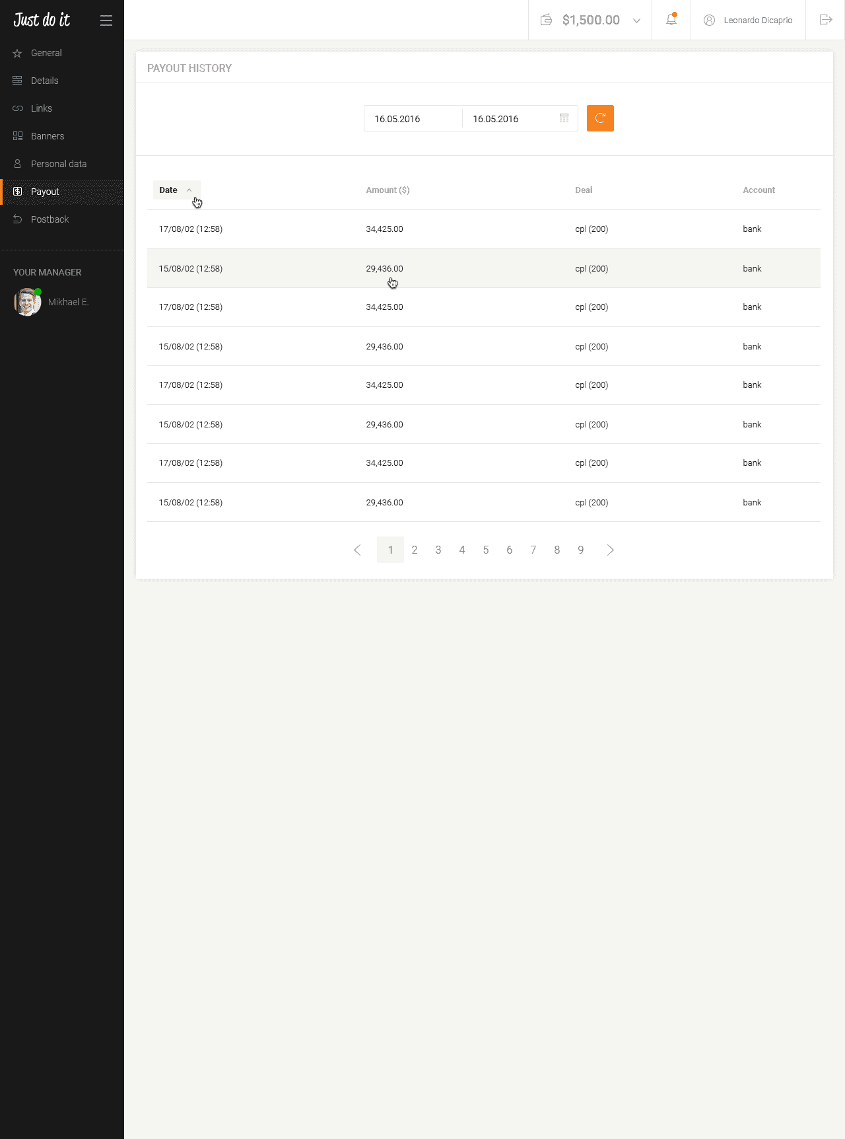This screenshot has height=1139, width=845.
Task: Click the hamburger menu icon
Action: coord(106,20)
